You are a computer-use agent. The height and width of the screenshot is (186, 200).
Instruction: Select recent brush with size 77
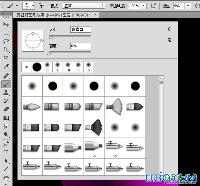[x=88, y=67]
